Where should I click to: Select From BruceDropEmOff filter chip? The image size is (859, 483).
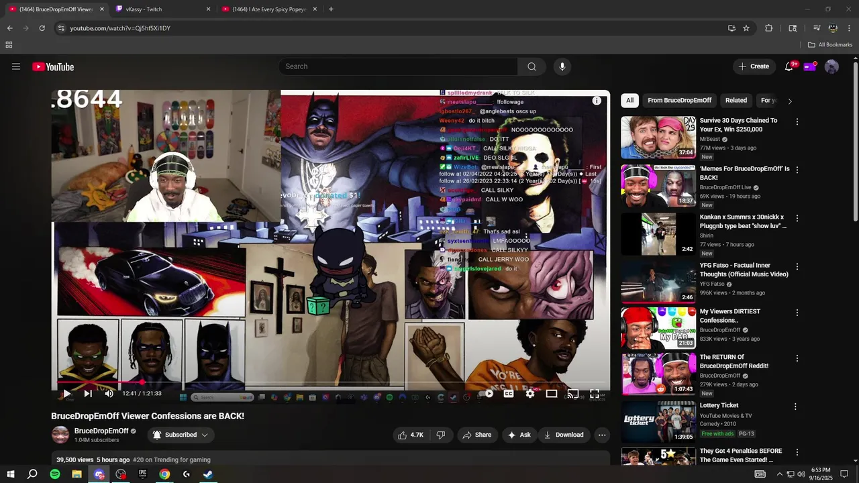679,101
